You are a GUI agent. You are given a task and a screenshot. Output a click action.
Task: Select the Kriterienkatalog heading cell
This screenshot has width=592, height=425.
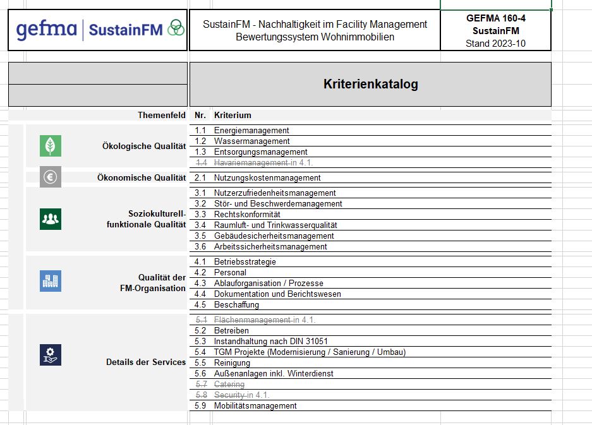pos(370,84)
